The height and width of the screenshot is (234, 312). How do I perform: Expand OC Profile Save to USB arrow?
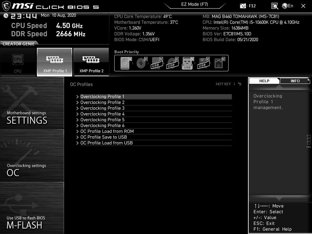[77, 137]
